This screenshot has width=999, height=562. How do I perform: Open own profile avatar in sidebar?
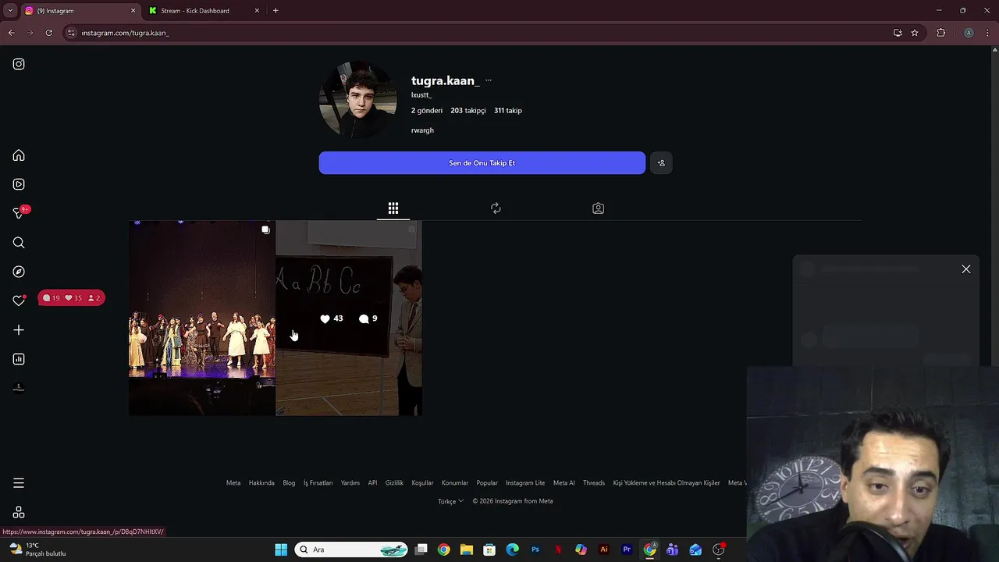coord(19,388)
